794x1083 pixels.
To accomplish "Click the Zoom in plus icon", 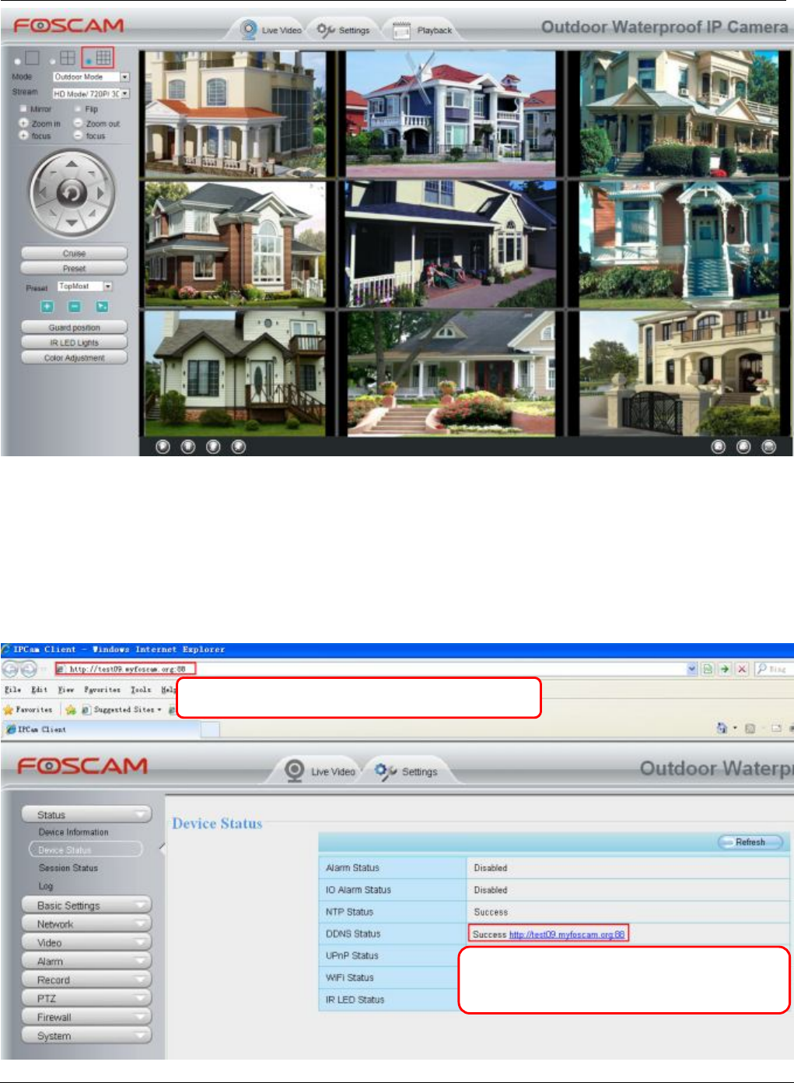I will point(24,123).
